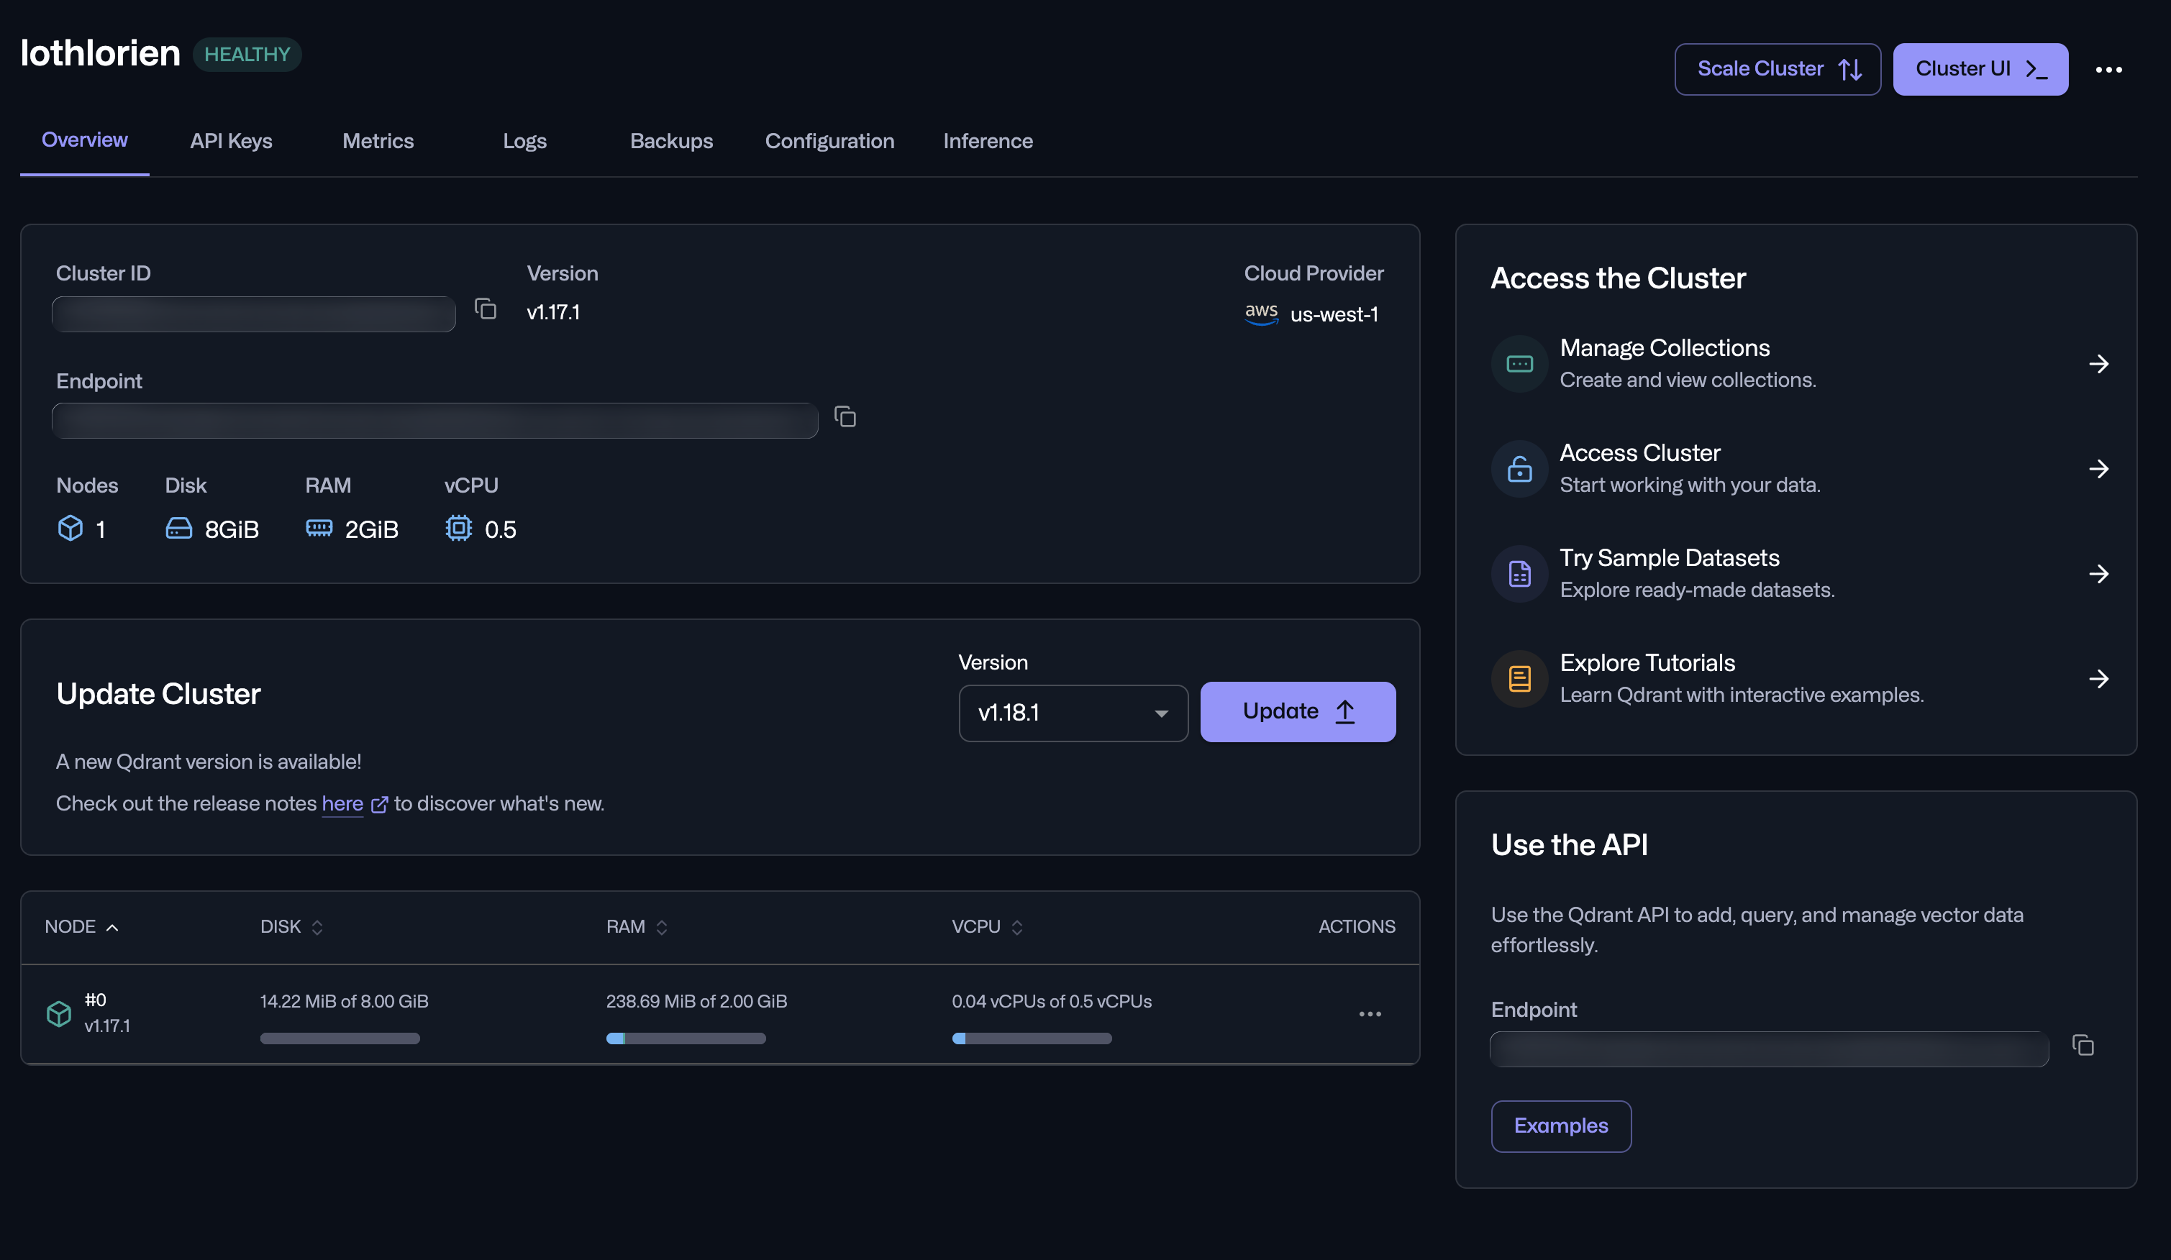Viewport: 2171px width, 1260px height.
Task: Click the node #0 RAM usage bar
Action: pos(686,1038)
